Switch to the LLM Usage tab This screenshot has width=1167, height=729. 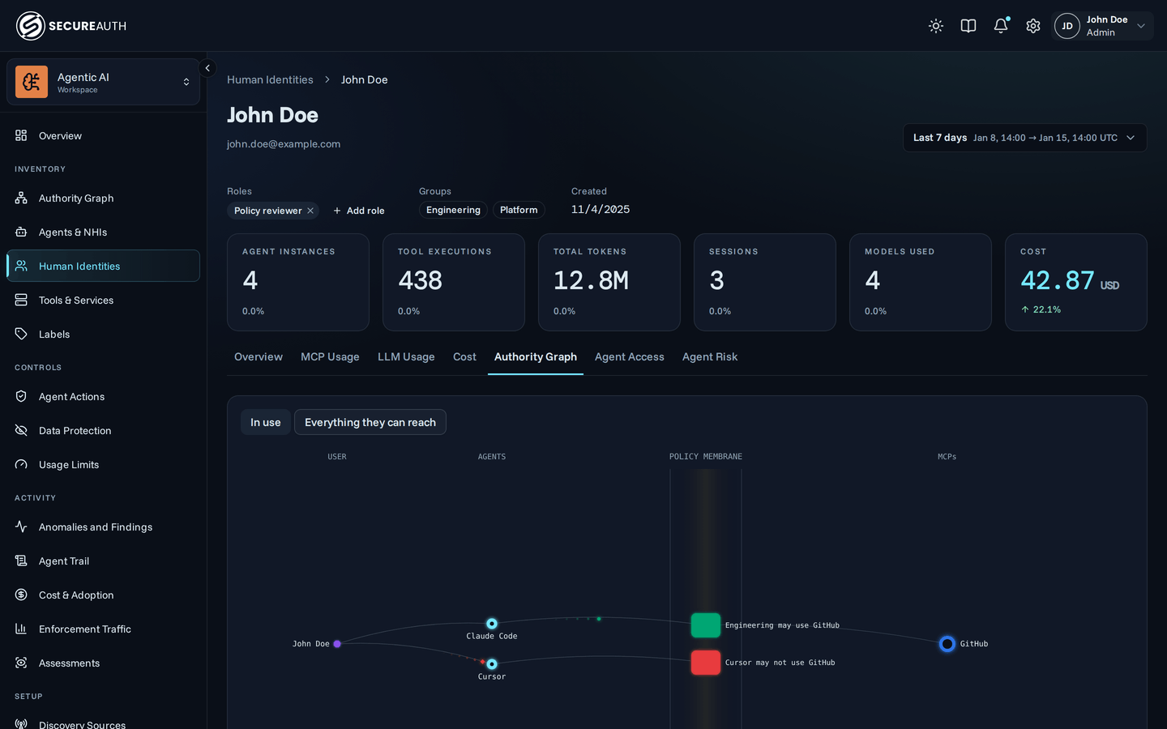(x=406, y=356)
